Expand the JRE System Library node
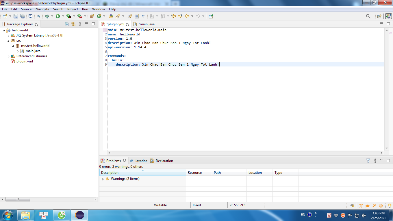This screenshot has height=221, width=393. [8, 35]
